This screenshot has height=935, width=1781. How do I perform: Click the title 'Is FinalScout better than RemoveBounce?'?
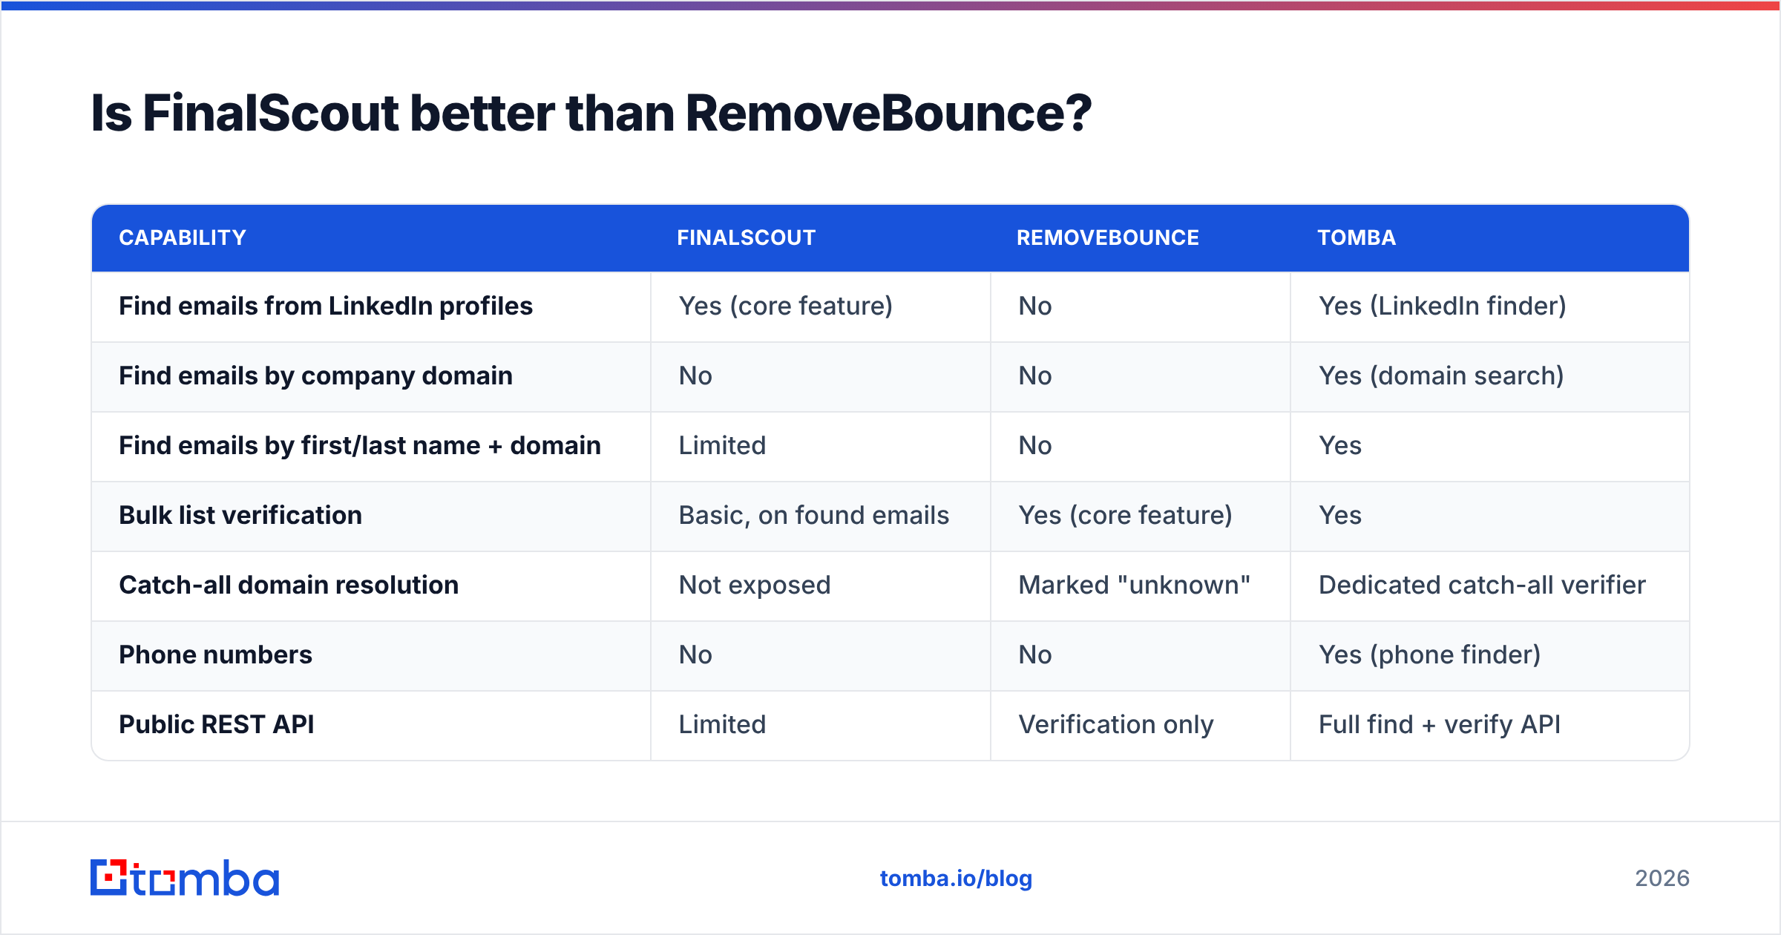[x=591, y=113]
